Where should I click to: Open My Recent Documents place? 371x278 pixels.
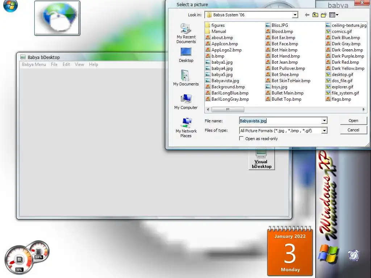pos(186,33)
